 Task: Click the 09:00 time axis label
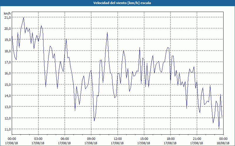[x=91, y=139]
